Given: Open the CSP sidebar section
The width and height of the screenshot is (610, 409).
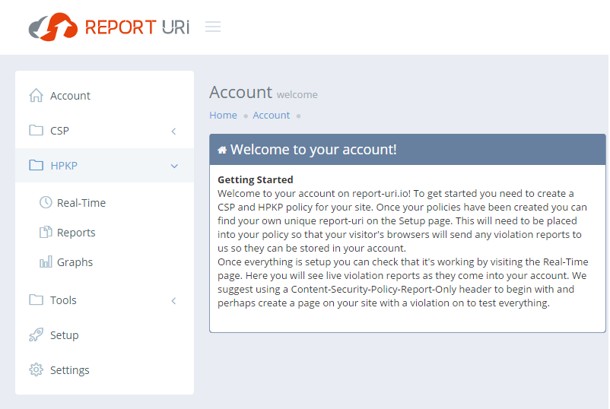Looking at the screenshot, I should (x=104, y=131).
